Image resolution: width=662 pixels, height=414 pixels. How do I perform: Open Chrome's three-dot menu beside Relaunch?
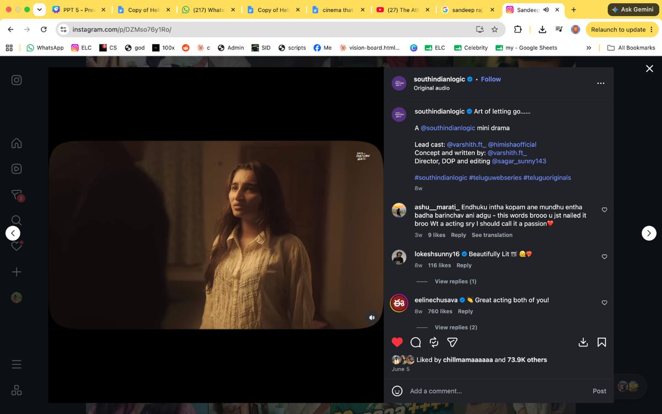click(x=652, y=29)
